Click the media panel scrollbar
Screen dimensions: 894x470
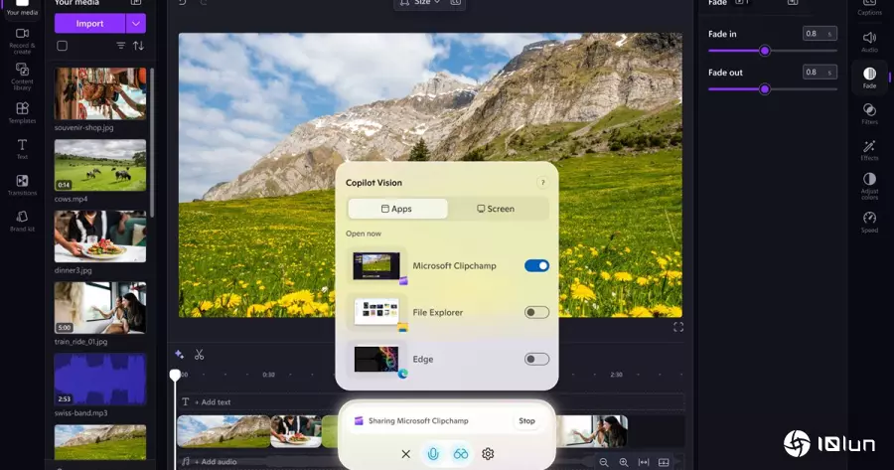coord(152,143)
